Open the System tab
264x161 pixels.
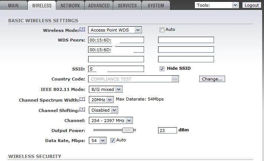[156, 6]
